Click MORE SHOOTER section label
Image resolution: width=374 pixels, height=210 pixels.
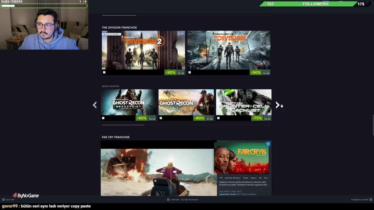click(110, 86)
